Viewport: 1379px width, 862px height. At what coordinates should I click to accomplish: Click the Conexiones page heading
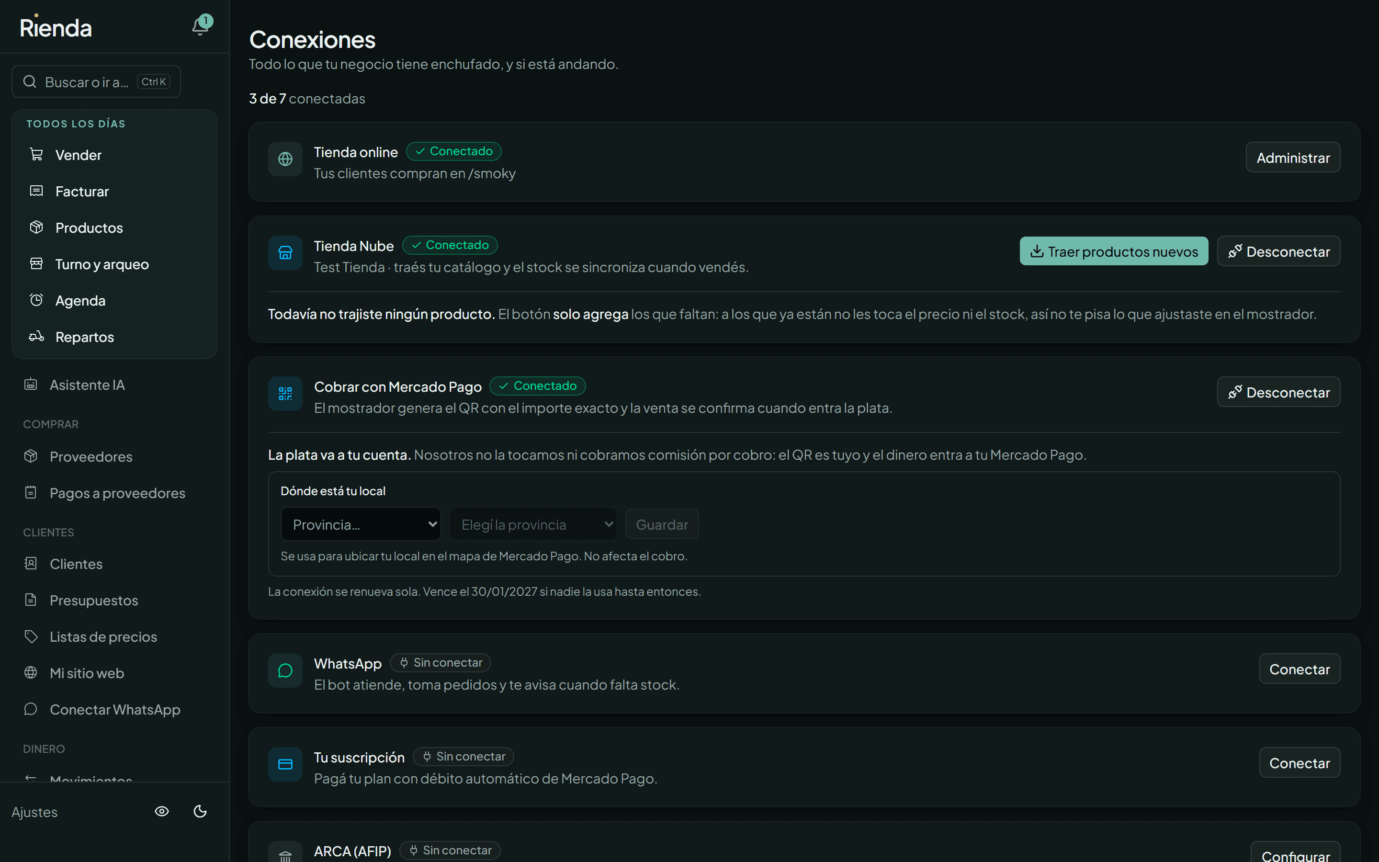[312, 40]
